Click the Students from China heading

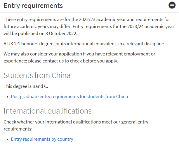pyautogui.click(x=37, y=75)
